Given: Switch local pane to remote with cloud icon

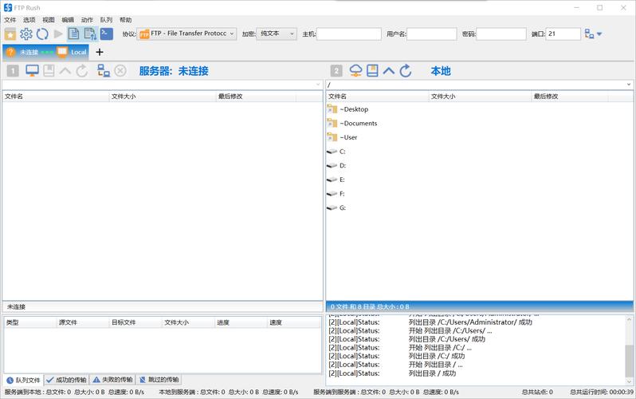Looking at the screenshot, I should pyautogui.click(x=355, y=71).
